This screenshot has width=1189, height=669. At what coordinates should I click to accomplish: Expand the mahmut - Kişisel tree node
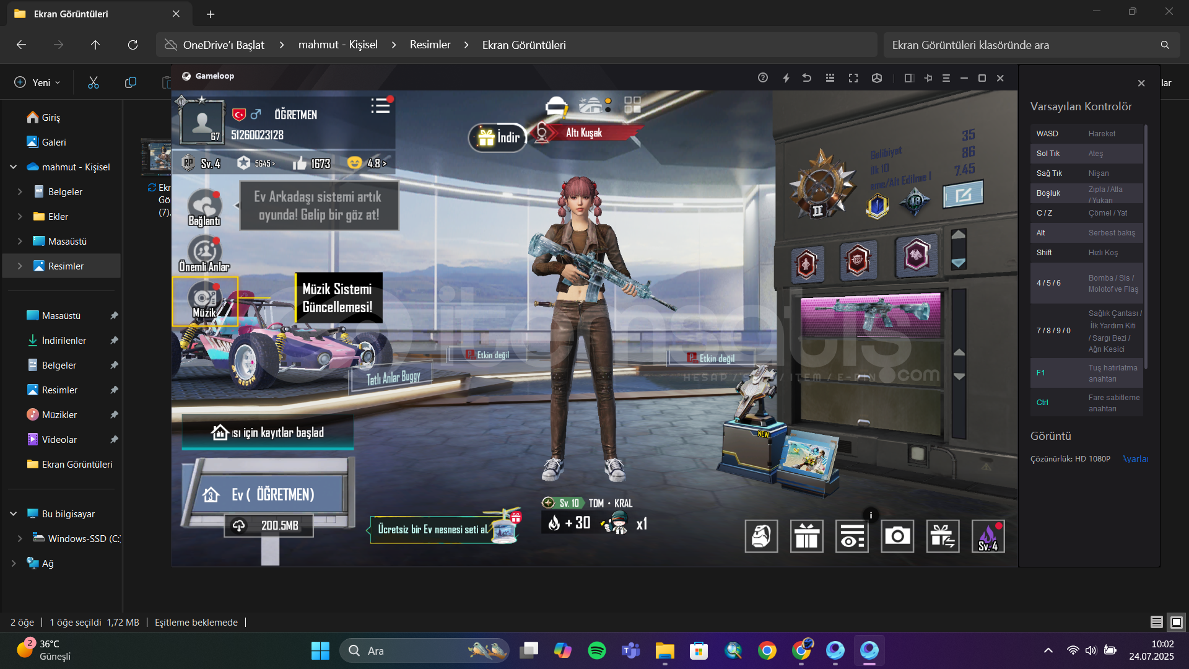(13, 167)
